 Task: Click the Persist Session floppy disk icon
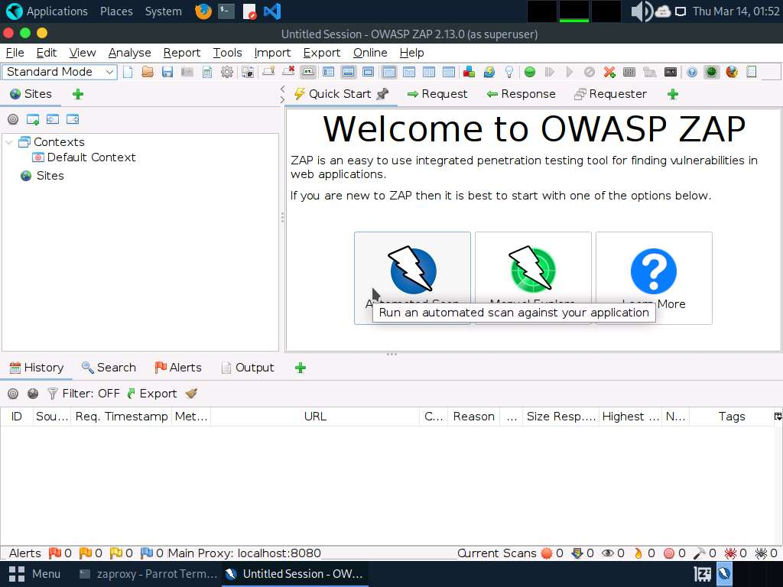click(x=167, y=72)
